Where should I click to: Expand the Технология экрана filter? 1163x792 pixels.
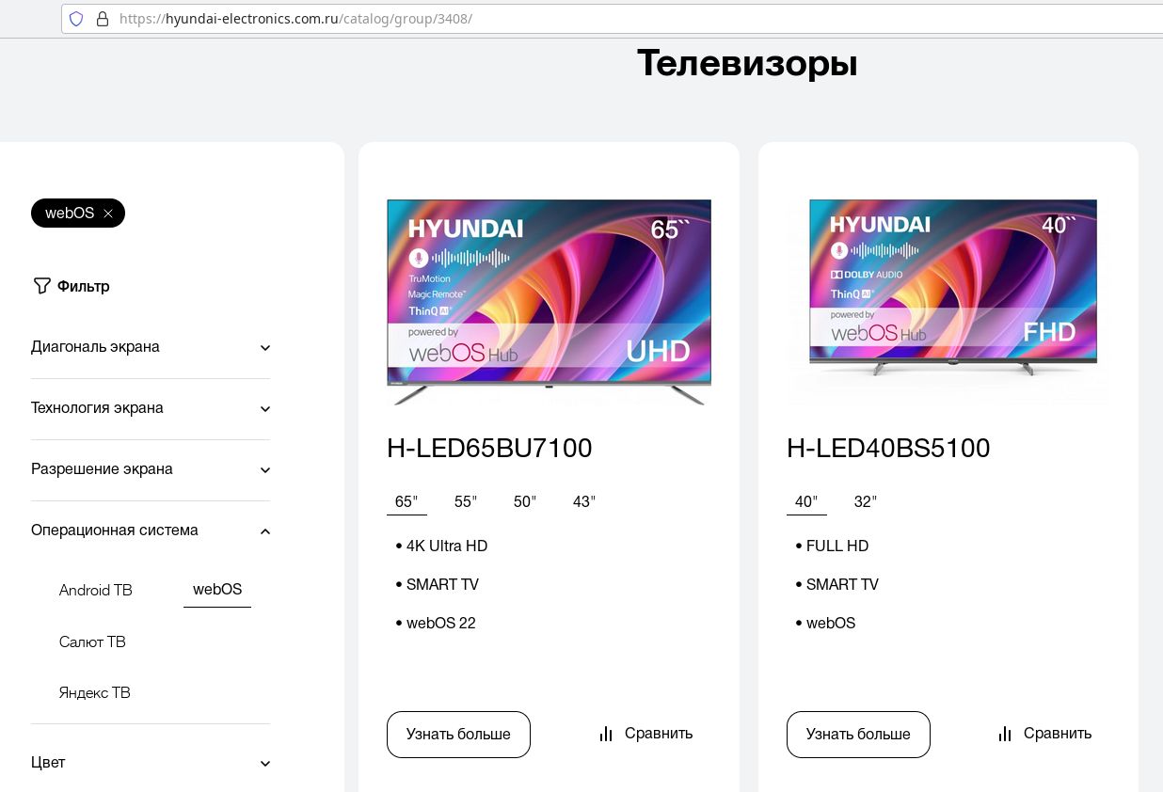265,409
